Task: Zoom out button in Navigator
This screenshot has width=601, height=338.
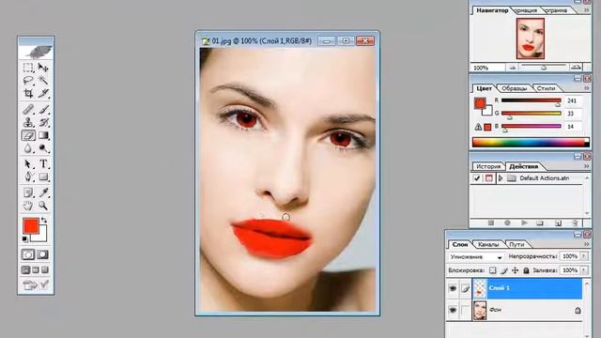Action: click(513, 68)
